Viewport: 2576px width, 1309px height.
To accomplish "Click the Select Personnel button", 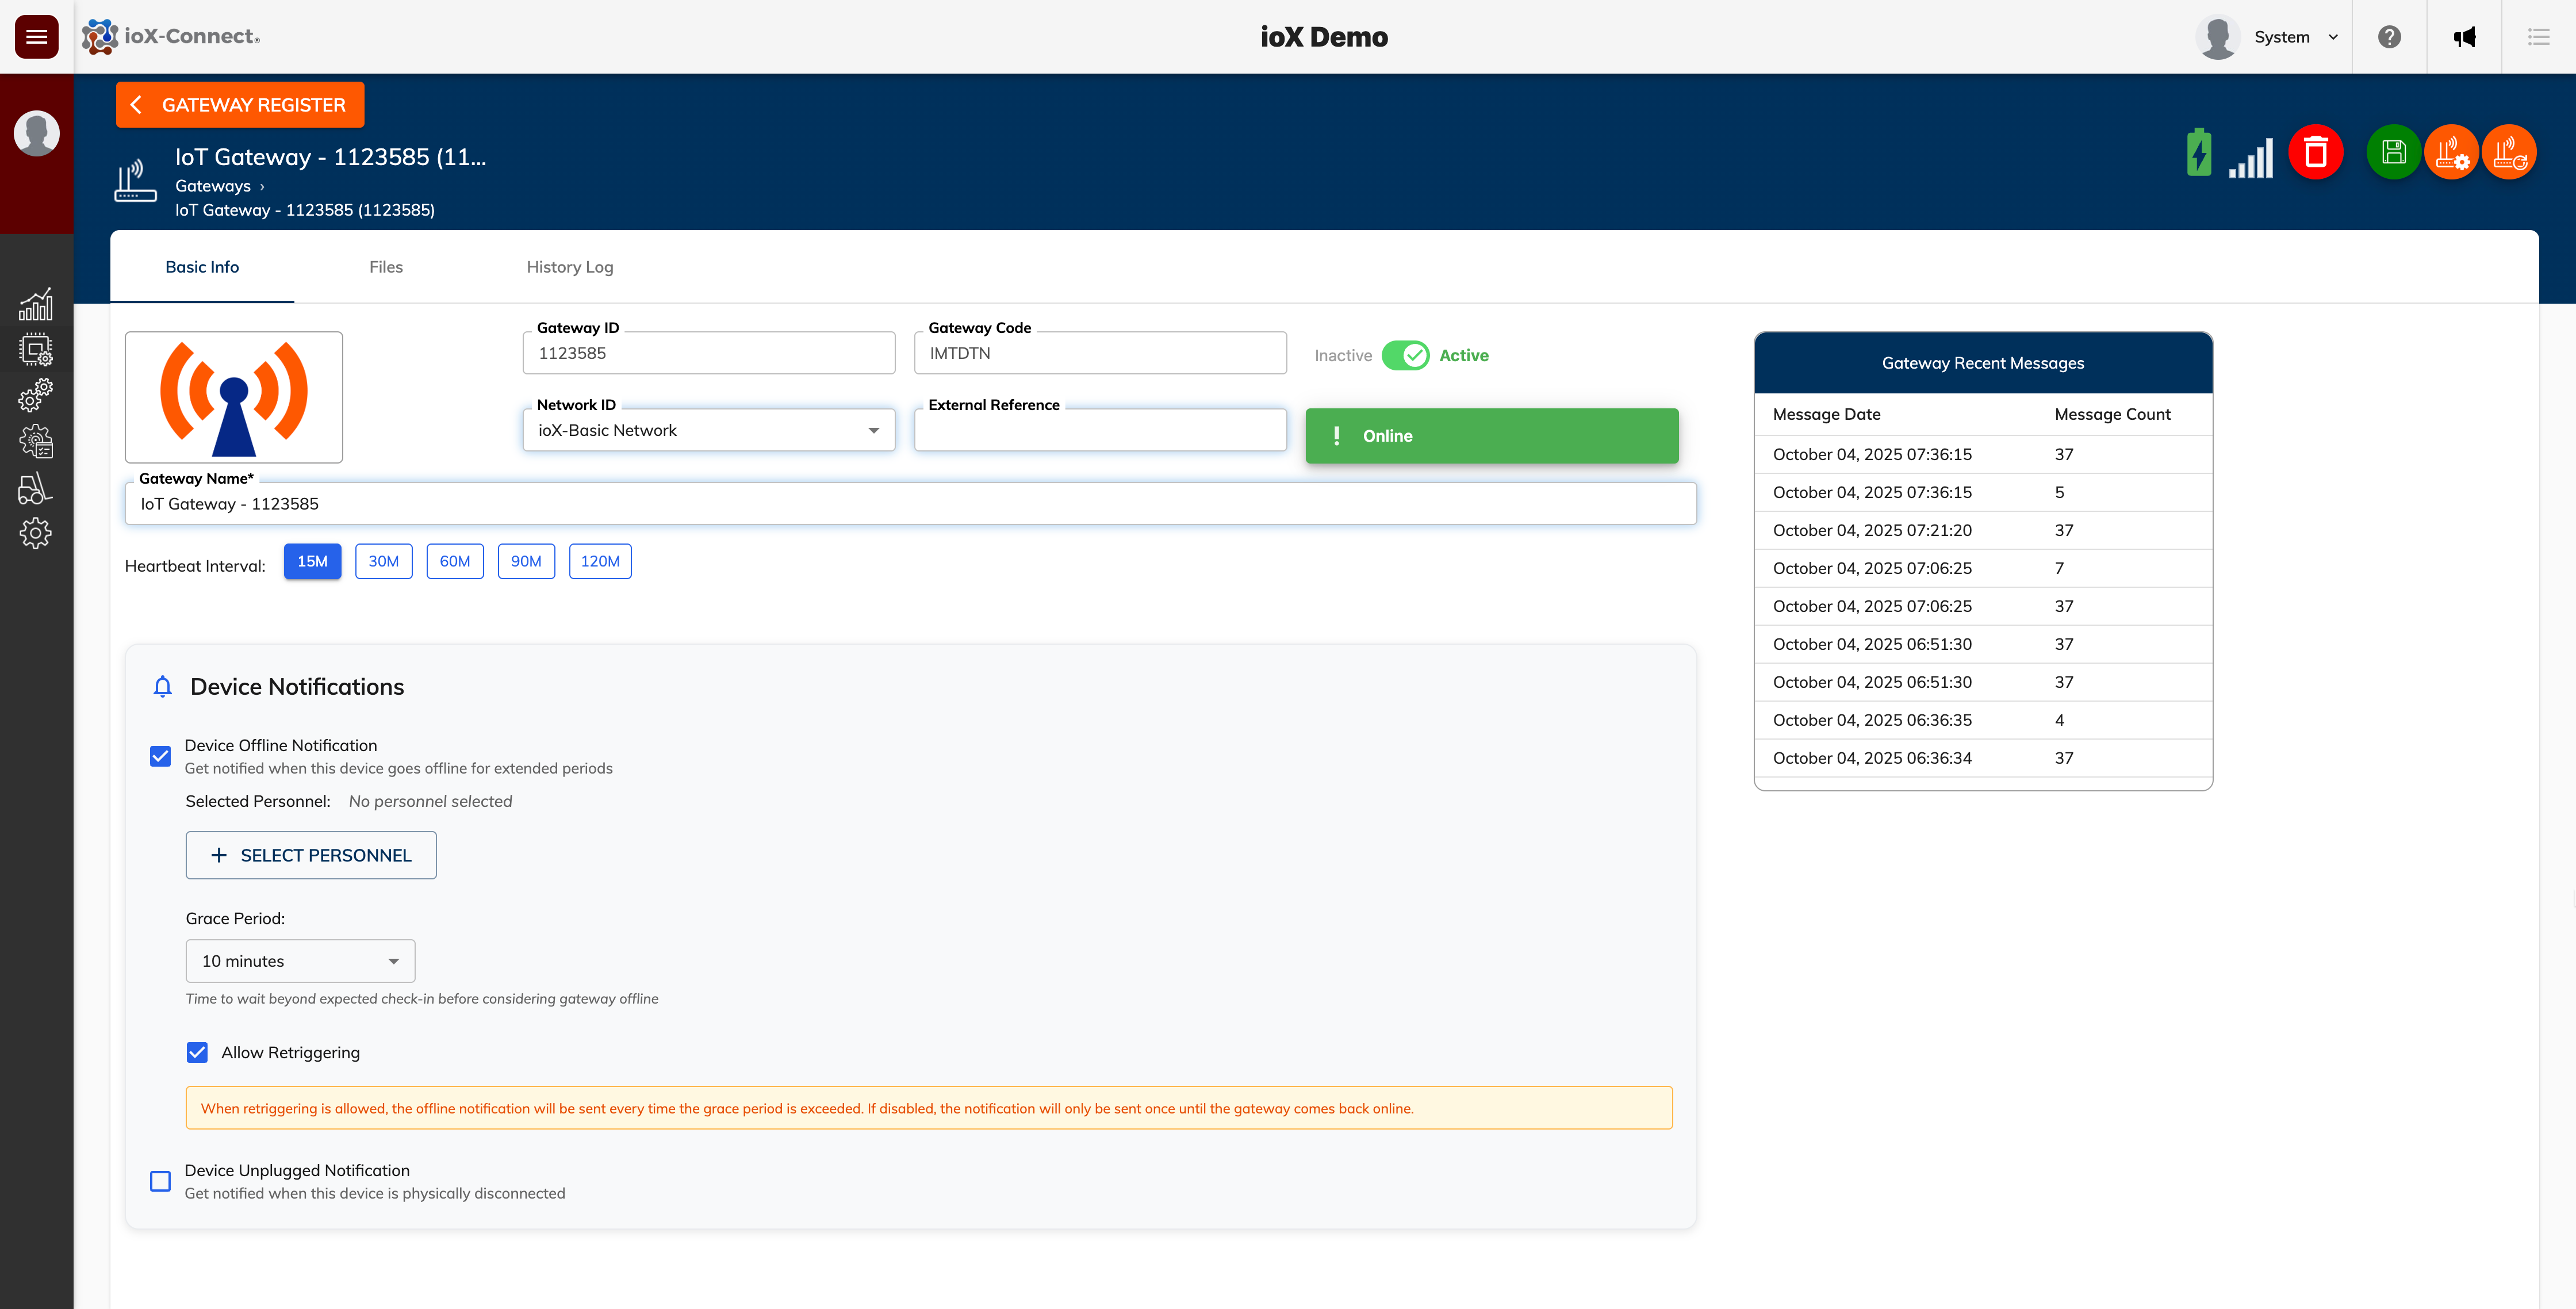I will 311,855.
